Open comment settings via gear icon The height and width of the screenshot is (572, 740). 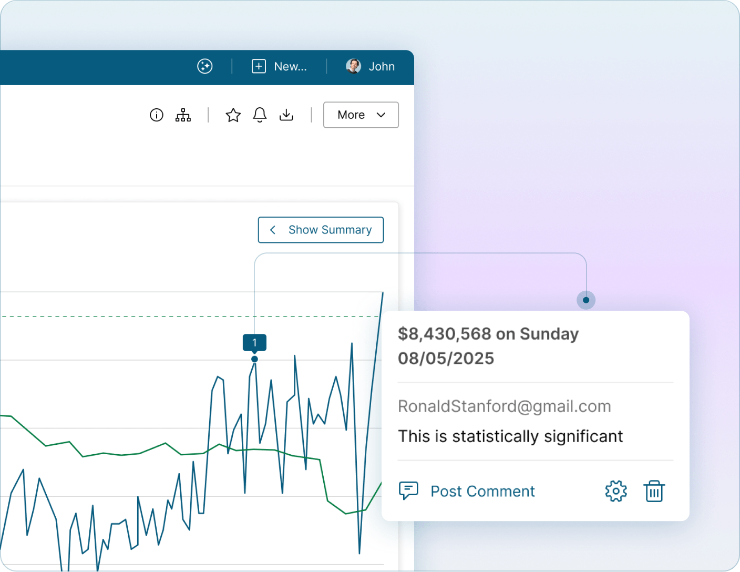tap(615, 491)
